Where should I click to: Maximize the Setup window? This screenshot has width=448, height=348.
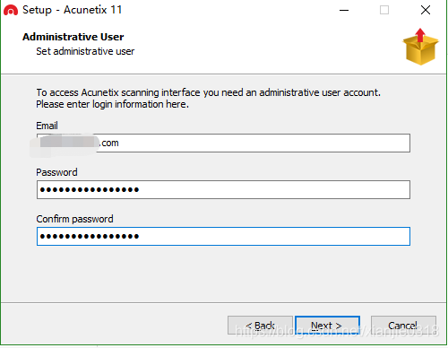click(384, 10)
